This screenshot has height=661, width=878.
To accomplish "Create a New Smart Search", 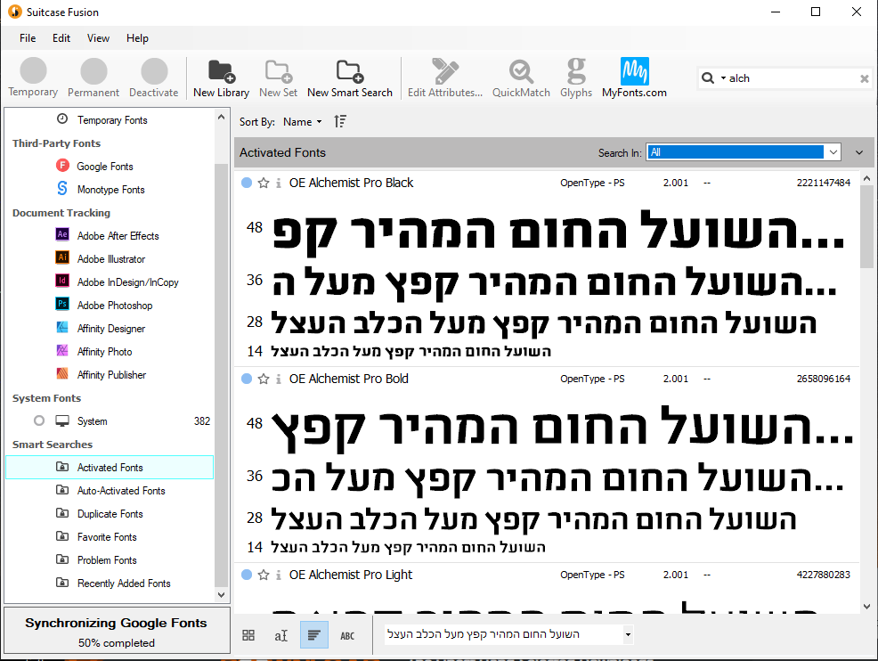I will (x=350, y=78).
